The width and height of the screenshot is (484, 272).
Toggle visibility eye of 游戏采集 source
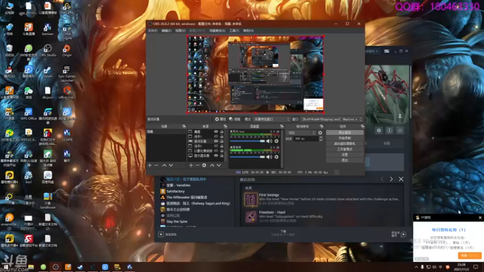coord(216,141)
